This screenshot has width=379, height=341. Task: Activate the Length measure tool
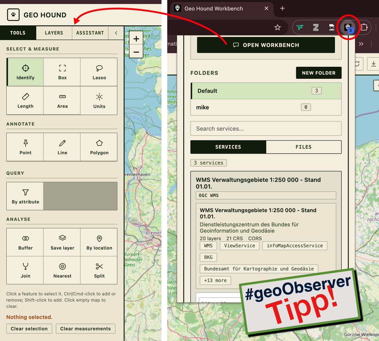point(25,101)
